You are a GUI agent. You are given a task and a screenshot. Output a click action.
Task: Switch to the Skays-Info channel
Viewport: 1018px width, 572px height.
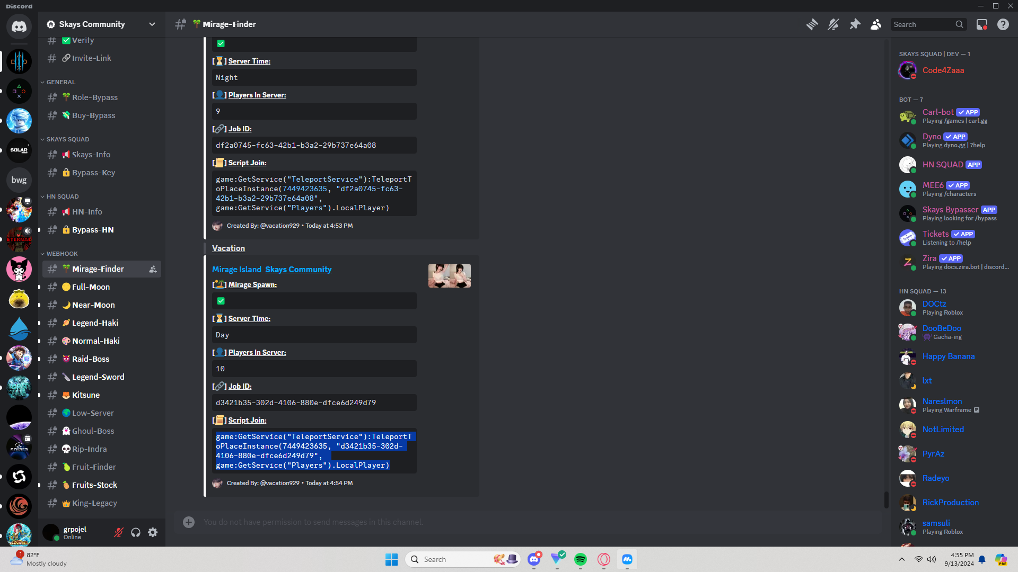pos(102,155)
